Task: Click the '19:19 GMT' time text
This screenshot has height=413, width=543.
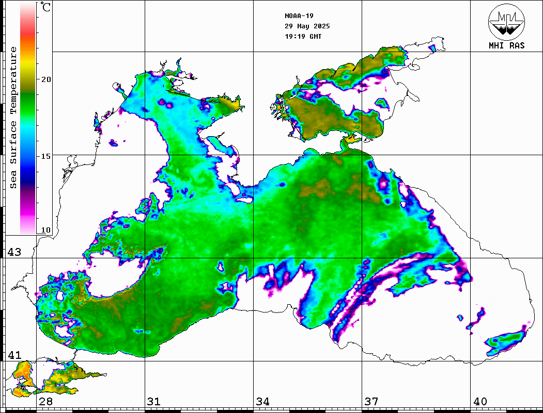Action: 303,36
